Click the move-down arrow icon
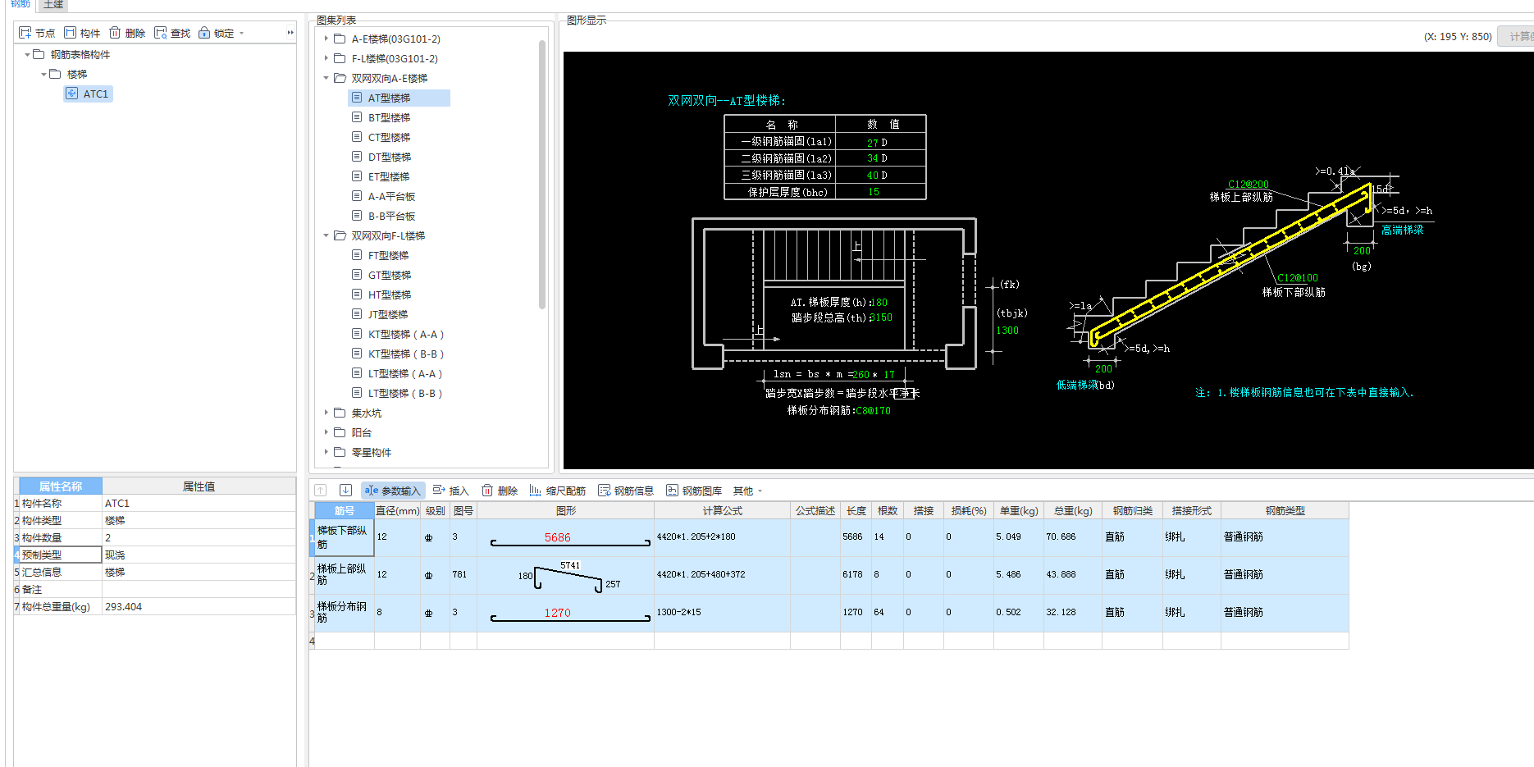Screen dimensions: 1534x767 point(345,491)
